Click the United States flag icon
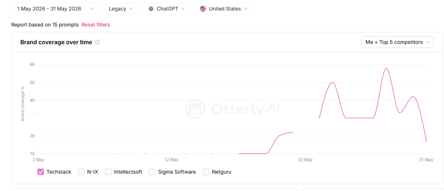The image size is (444, 191). tap(203, 9)
